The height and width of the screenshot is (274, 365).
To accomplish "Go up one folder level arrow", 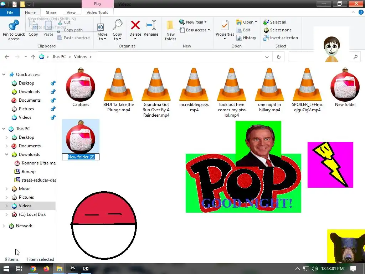I will 33,57.
